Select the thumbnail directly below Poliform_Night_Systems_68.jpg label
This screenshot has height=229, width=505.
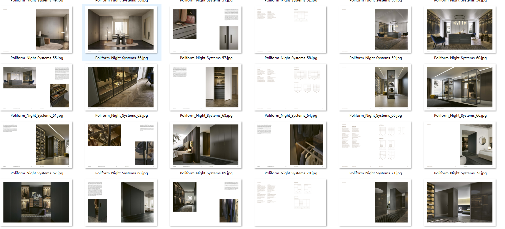121,202
